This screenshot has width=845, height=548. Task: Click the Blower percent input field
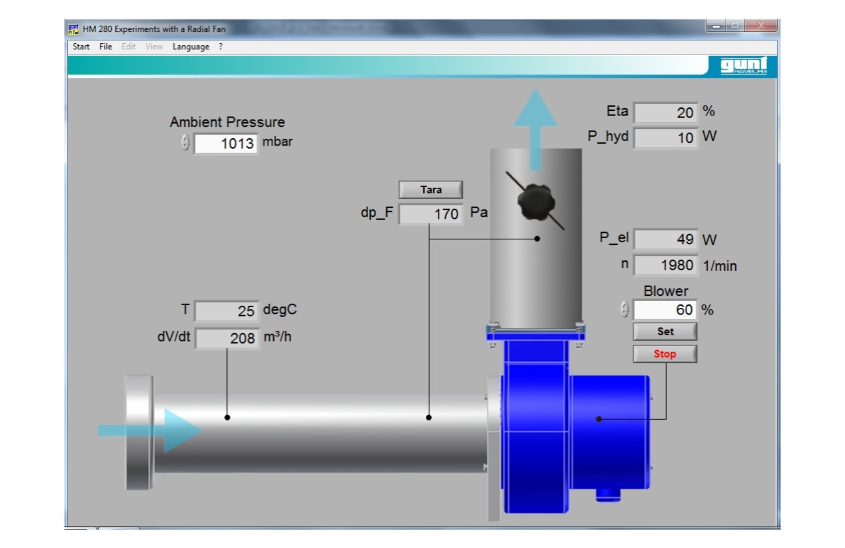coord(665,310)
